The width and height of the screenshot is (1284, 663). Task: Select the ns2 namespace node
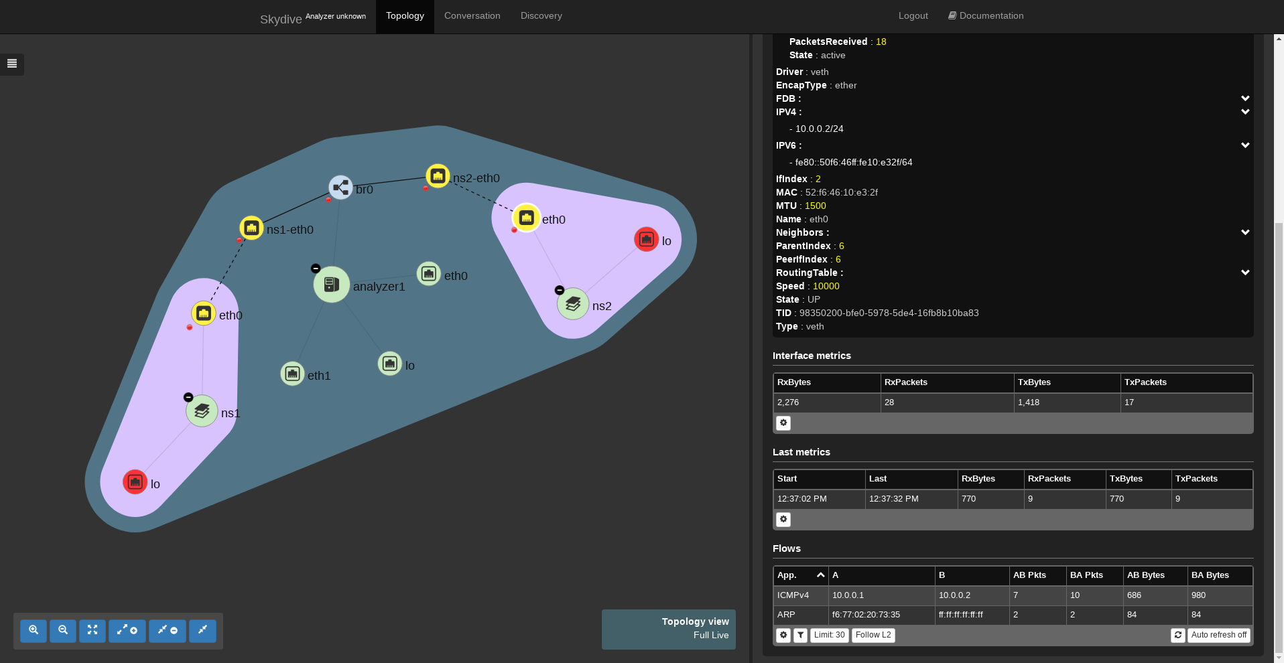coord(573,304)
